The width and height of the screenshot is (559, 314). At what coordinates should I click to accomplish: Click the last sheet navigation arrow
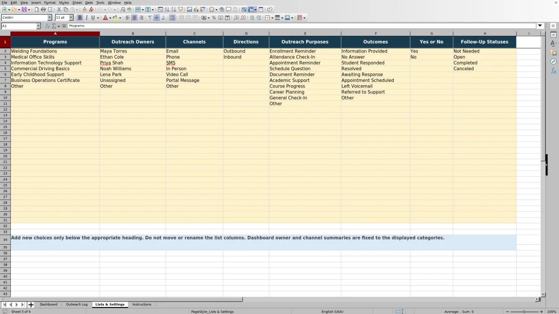23,305
